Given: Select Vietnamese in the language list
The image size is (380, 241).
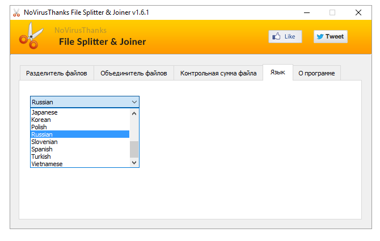Looking at the screenshot, I should tap(47, 164).
